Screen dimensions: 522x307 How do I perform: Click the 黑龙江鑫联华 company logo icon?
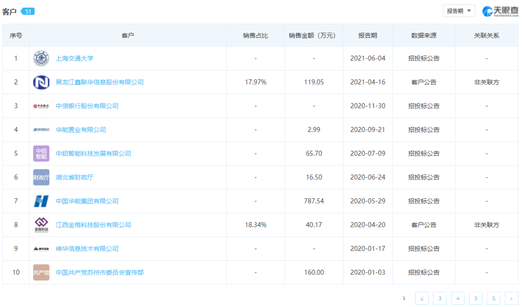pos(41,82)
